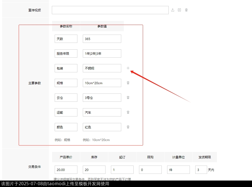Edit the 库存 stock field showing 20
Image resolution: width=252 pixels, height=187 pixels.
pos(94,170)
